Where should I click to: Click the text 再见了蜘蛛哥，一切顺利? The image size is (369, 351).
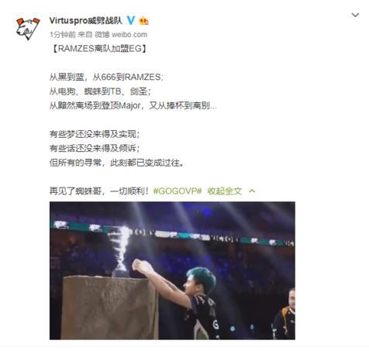[x=99, y=191]
